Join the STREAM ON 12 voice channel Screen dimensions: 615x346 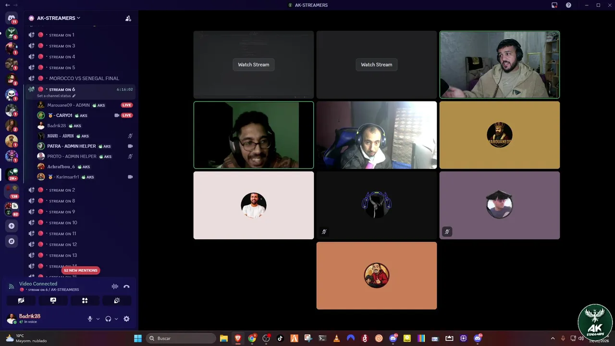pos(80,245)
